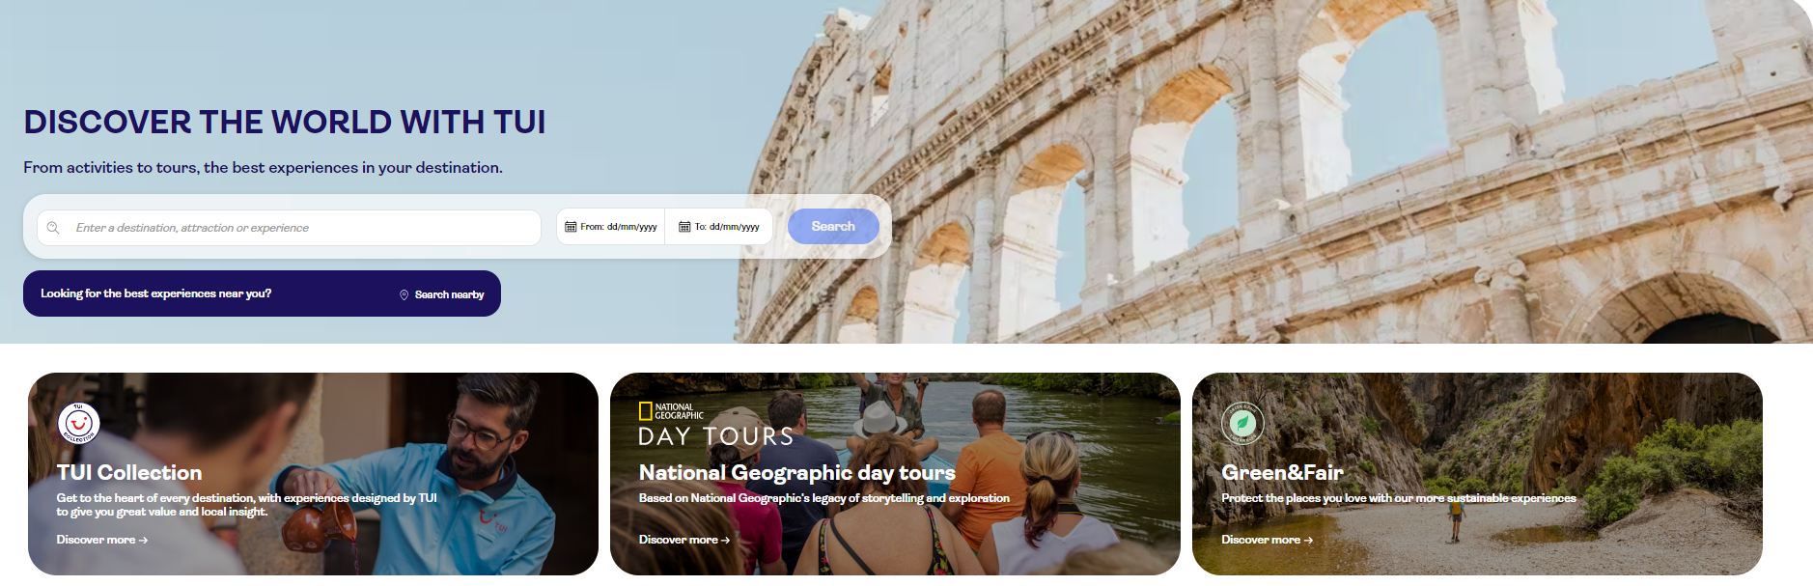Open the Green&Fair heading link

click(1282, 472)
